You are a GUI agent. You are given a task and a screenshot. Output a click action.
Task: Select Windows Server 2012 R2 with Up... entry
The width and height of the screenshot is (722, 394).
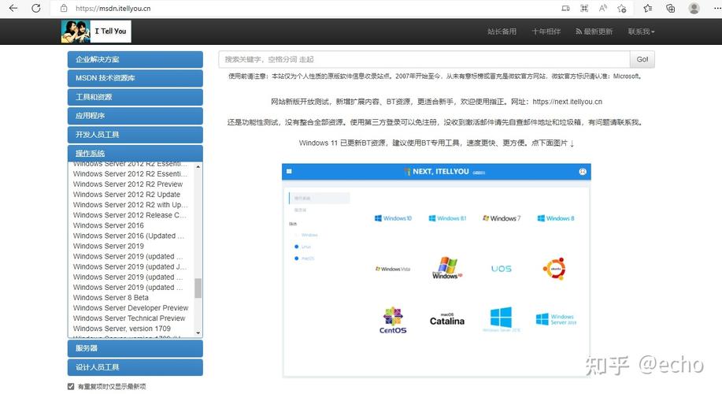click(x=131, y=205)
